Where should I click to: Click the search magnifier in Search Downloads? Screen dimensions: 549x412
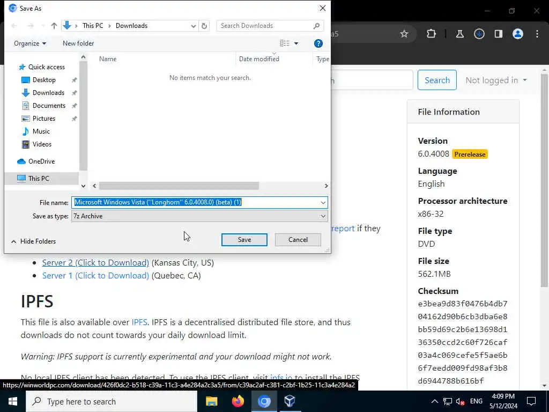click(x=316, y=26)
